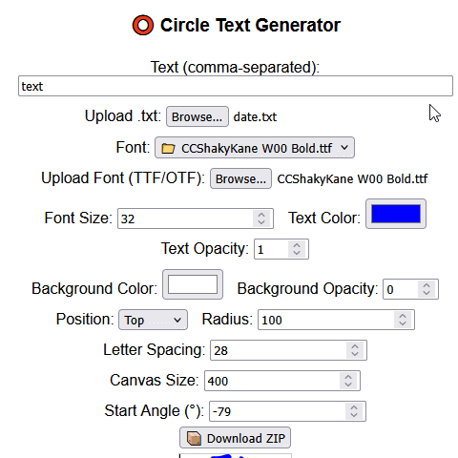Click the Download ZIP button
The image size is (458, 458).
click(235, 438)
